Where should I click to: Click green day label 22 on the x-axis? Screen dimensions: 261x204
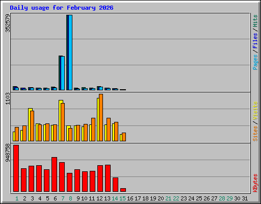(x=176, y=198)
